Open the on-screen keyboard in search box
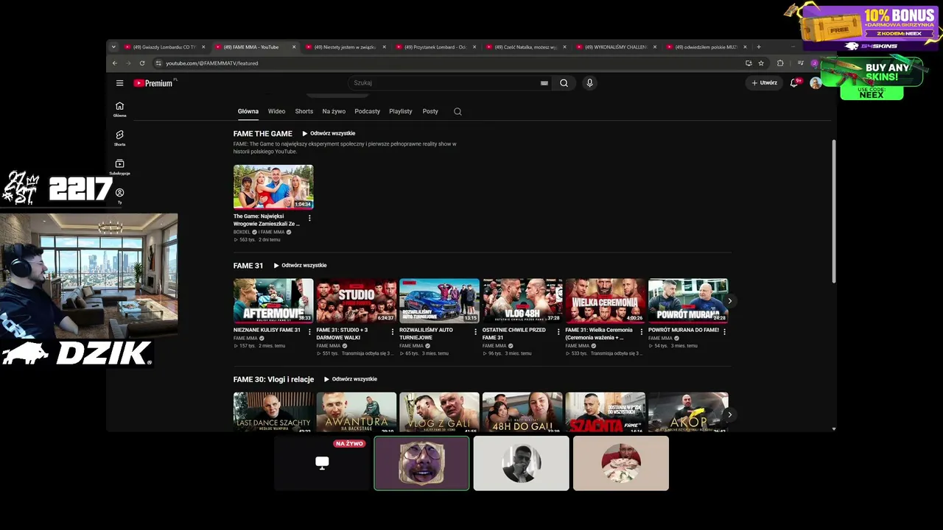Screen dimensions: 943x530 [x=544, y=83]
